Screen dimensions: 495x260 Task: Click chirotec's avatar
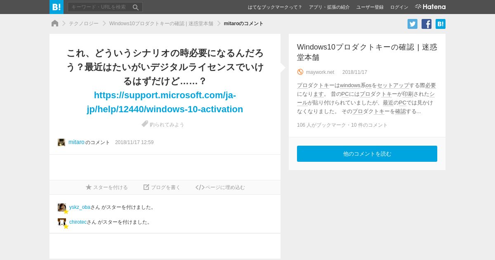coord(62,222)
